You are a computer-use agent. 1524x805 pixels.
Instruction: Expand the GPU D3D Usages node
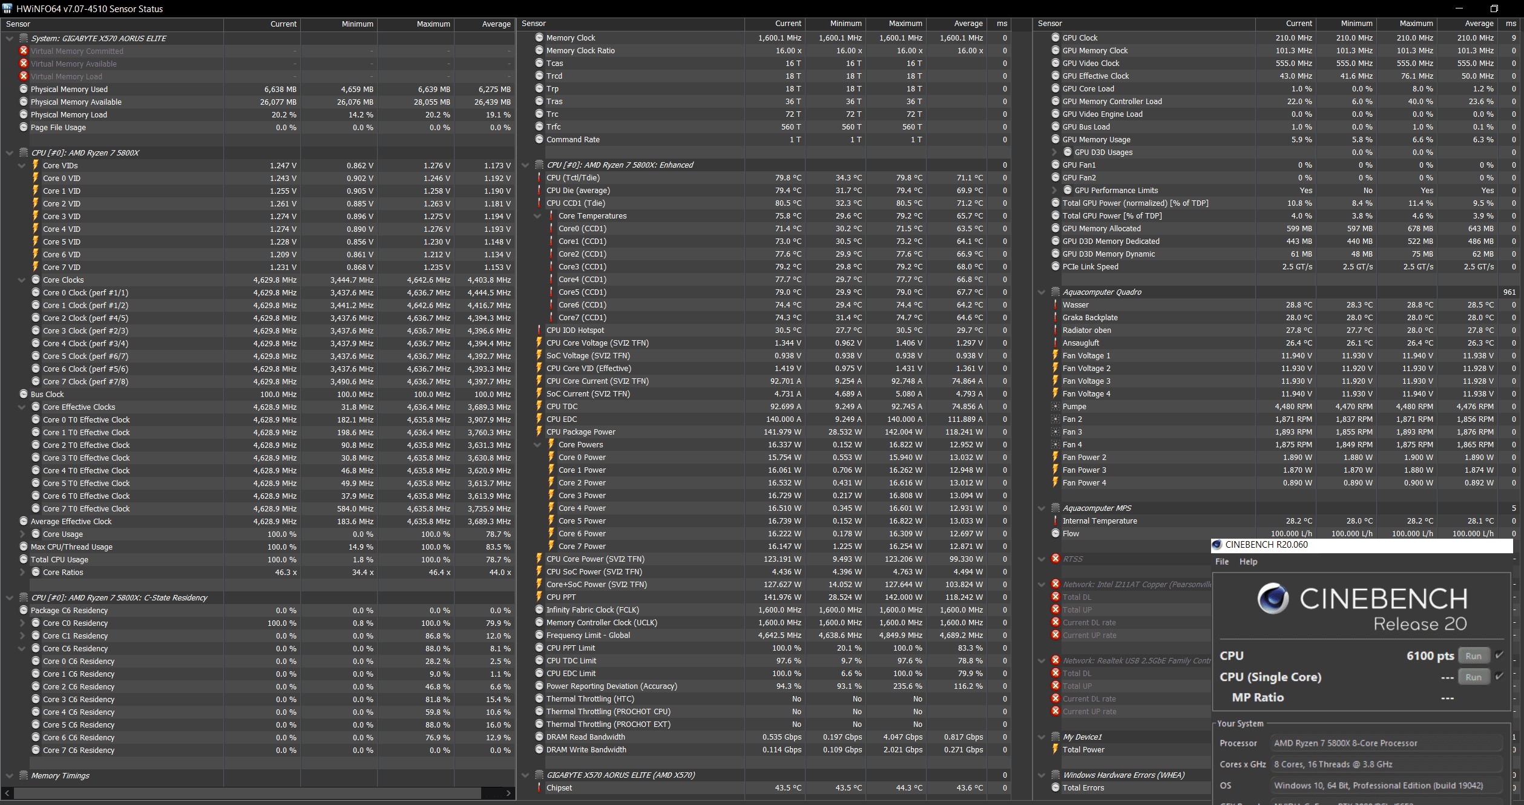pyautogui.click(x=1054, y=152)
